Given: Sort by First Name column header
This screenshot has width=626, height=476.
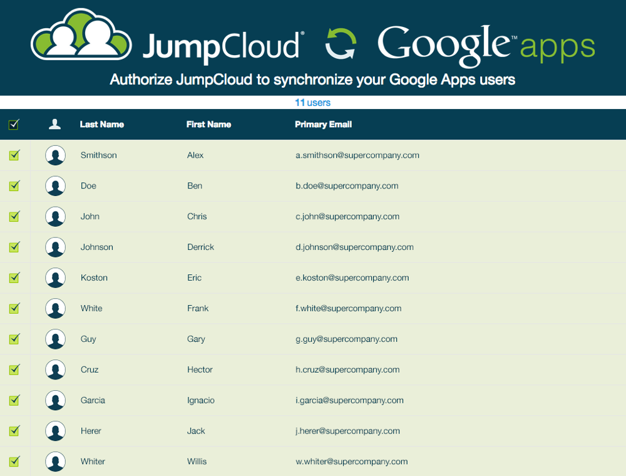Looking at the screenshot, I should 208,125.
